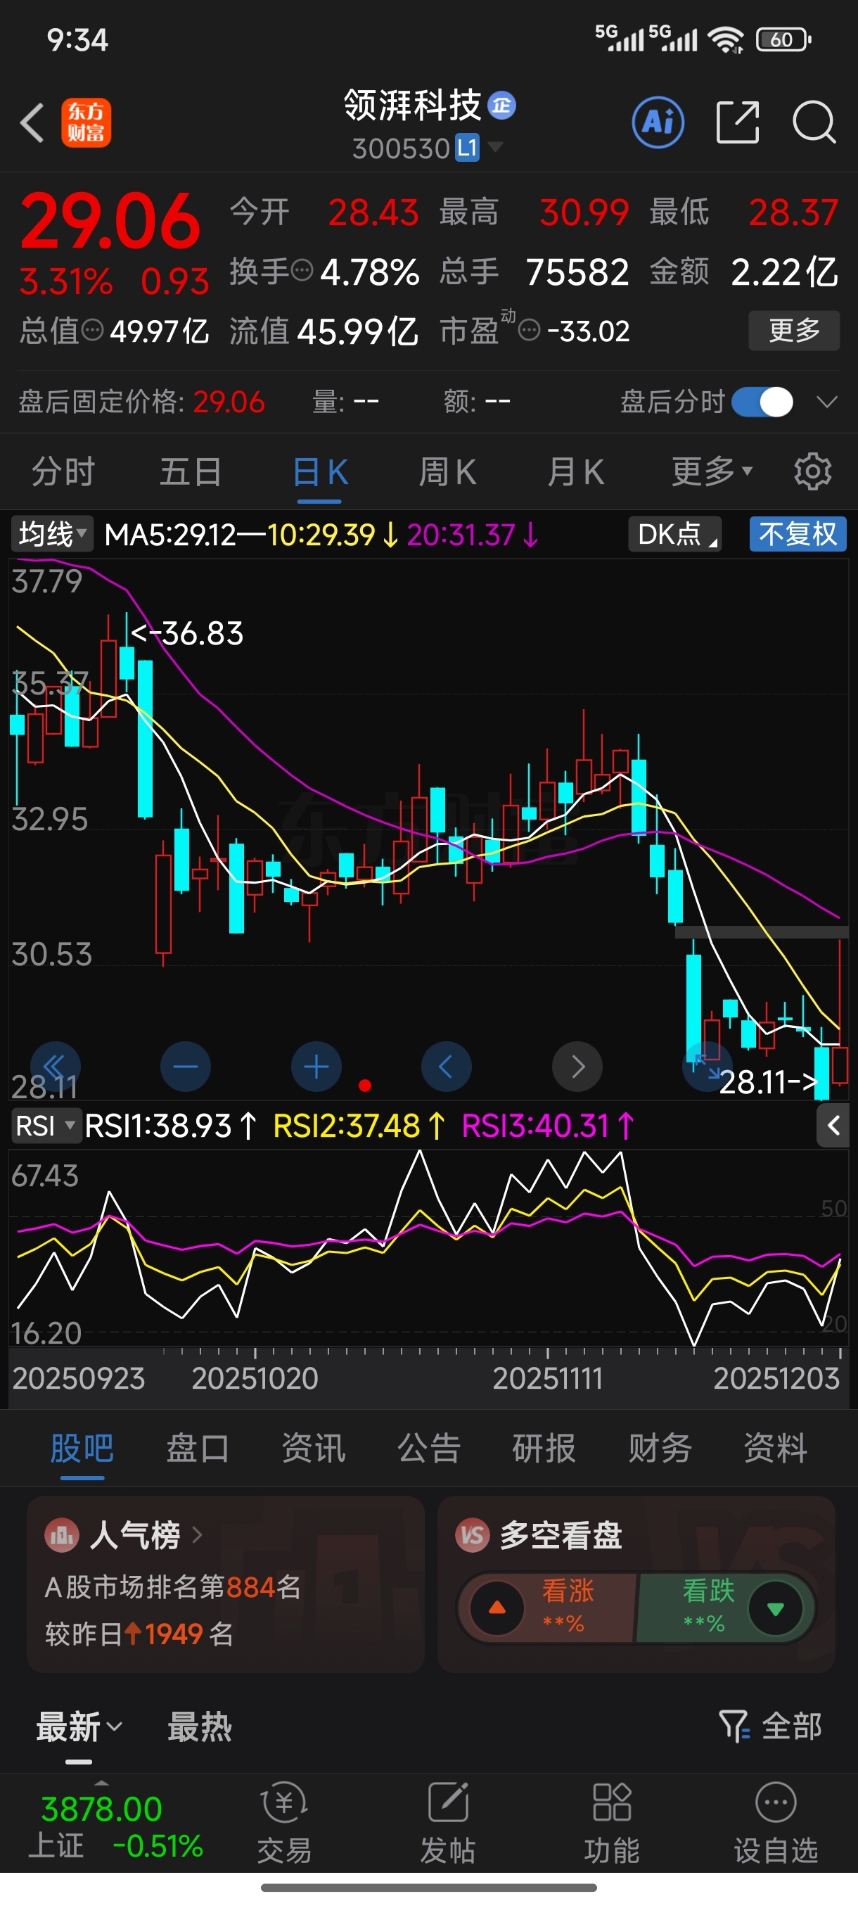This screenshot has width=858, height=1908.
Task: Switch to 五日 chart tab
Action: coord(191,472)
